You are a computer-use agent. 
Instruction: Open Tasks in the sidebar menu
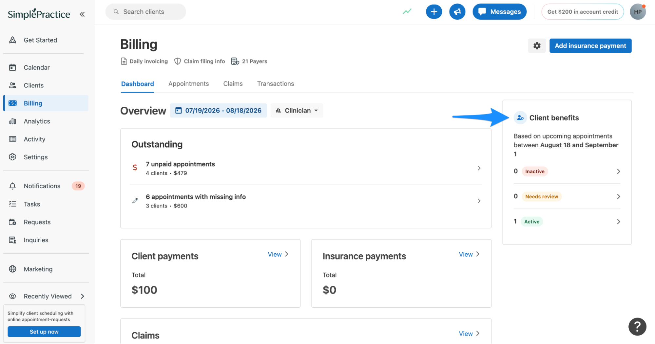click(x=46, y=204)
